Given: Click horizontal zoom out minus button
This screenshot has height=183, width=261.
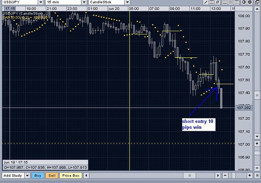Looking at the screenshot, I should (x=225, y=175).
